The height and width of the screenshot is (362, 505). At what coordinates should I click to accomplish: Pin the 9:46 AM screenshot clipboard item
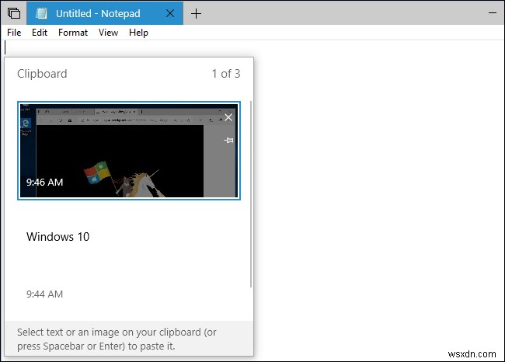228,140
